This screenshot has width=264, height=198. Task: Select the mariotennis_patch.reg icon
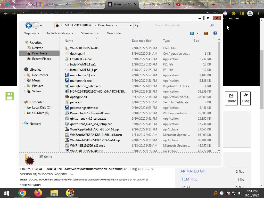click(x=67, y=86)
